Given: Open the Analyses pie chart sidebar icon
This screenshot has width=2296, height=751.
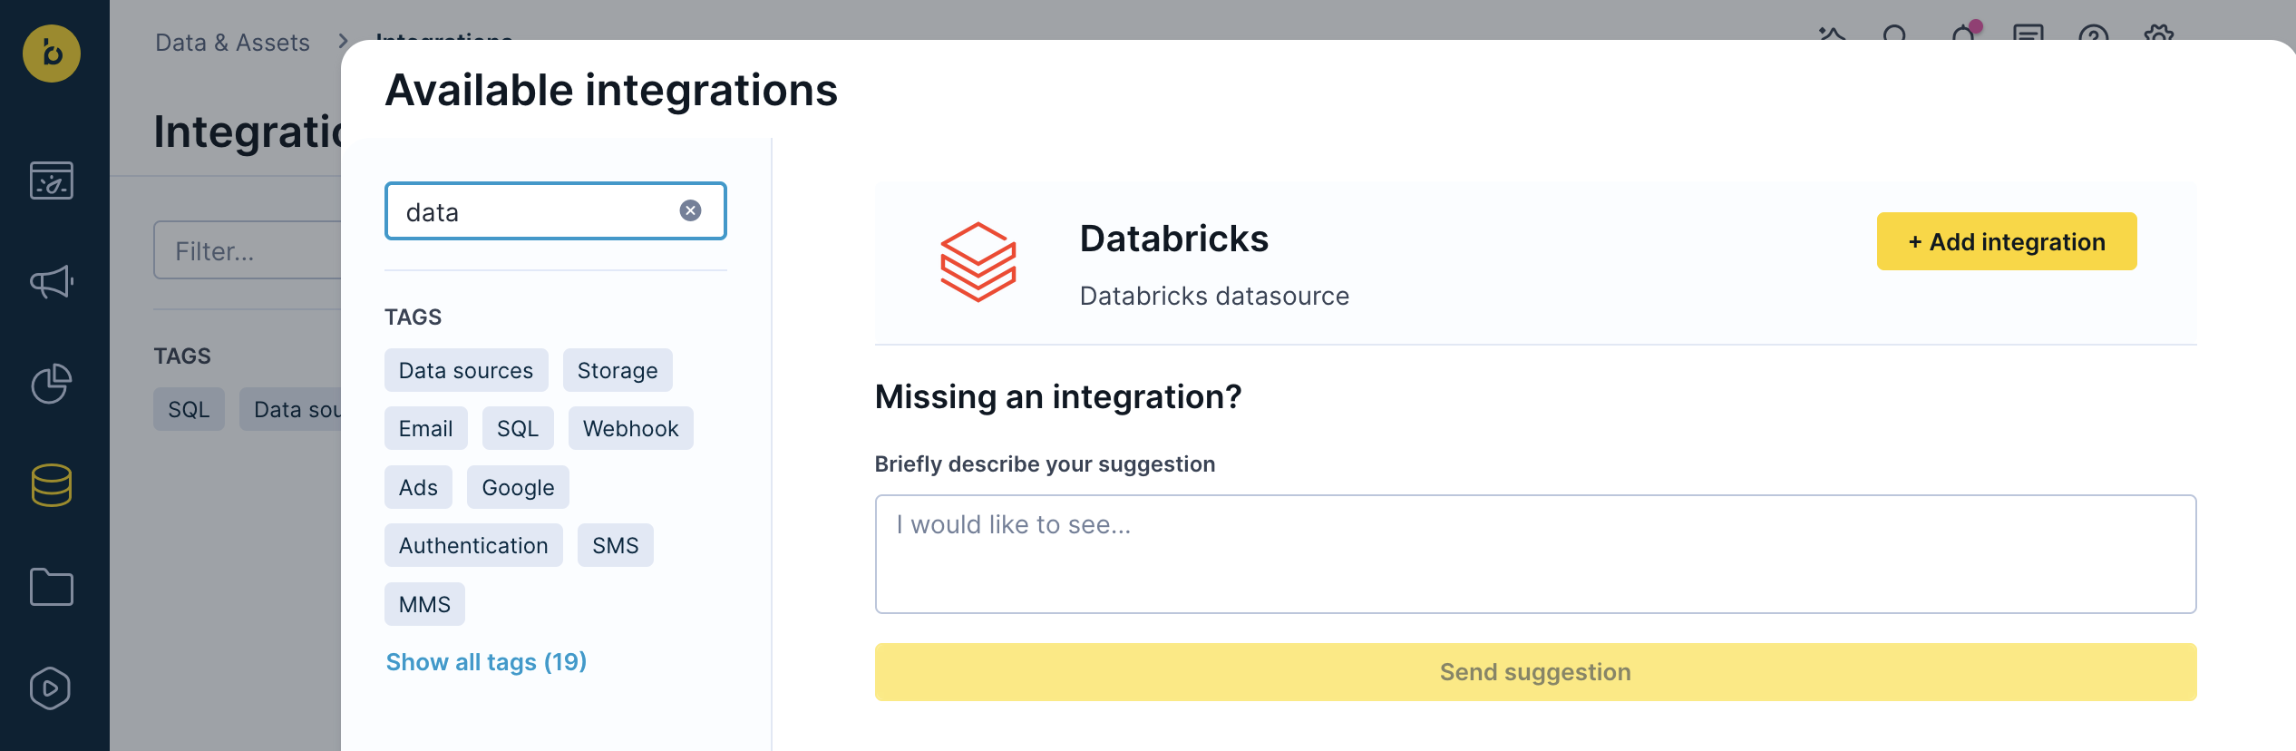Looking at the screenshot, I should [x=52, y=384].
